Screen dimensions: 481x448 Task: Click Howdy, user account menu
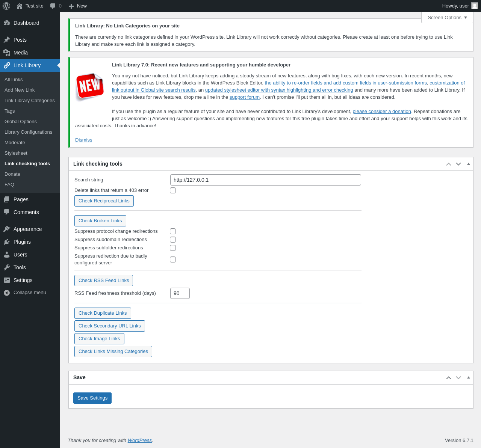pyautogui.click(x=460, y=6)
